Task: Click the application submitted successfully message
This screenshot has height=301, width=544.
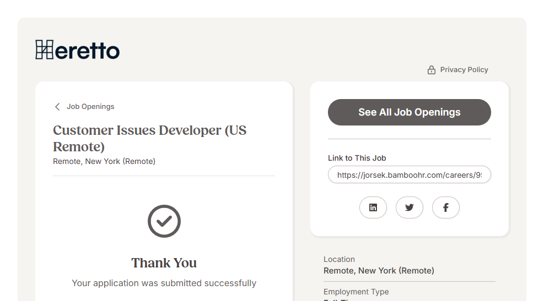Action: pos(164,283)
